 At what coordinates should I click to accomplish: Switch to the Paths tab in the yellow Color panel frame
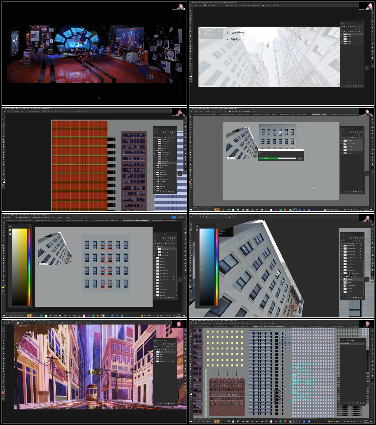(166, 235)
